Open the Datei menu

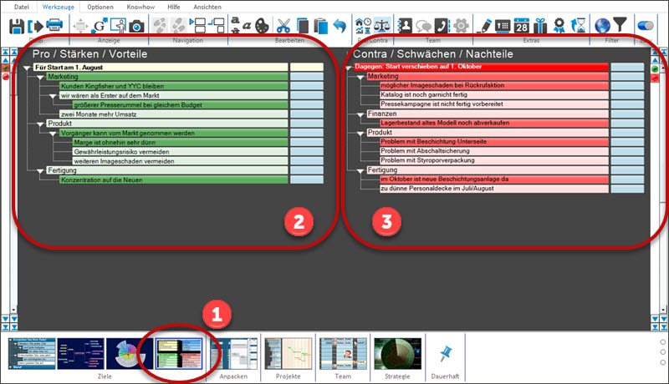click(x=22, y=6)
